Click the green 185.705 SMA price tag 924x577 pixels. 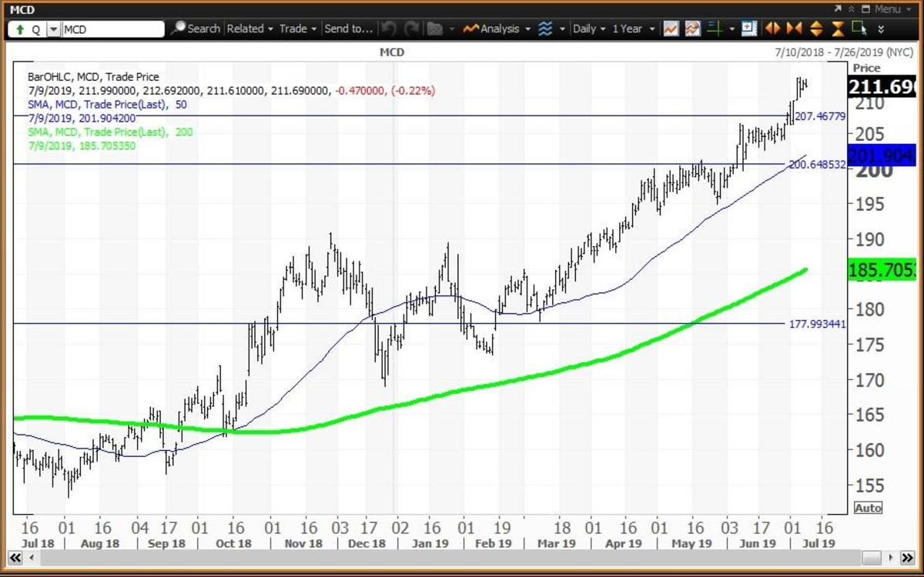coord(881,270)
